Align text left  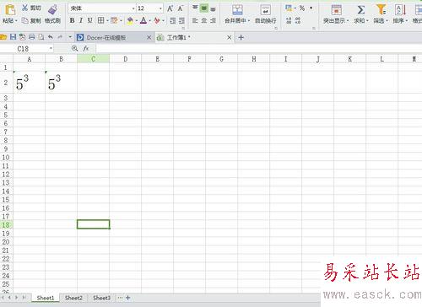tap(195, 20)
